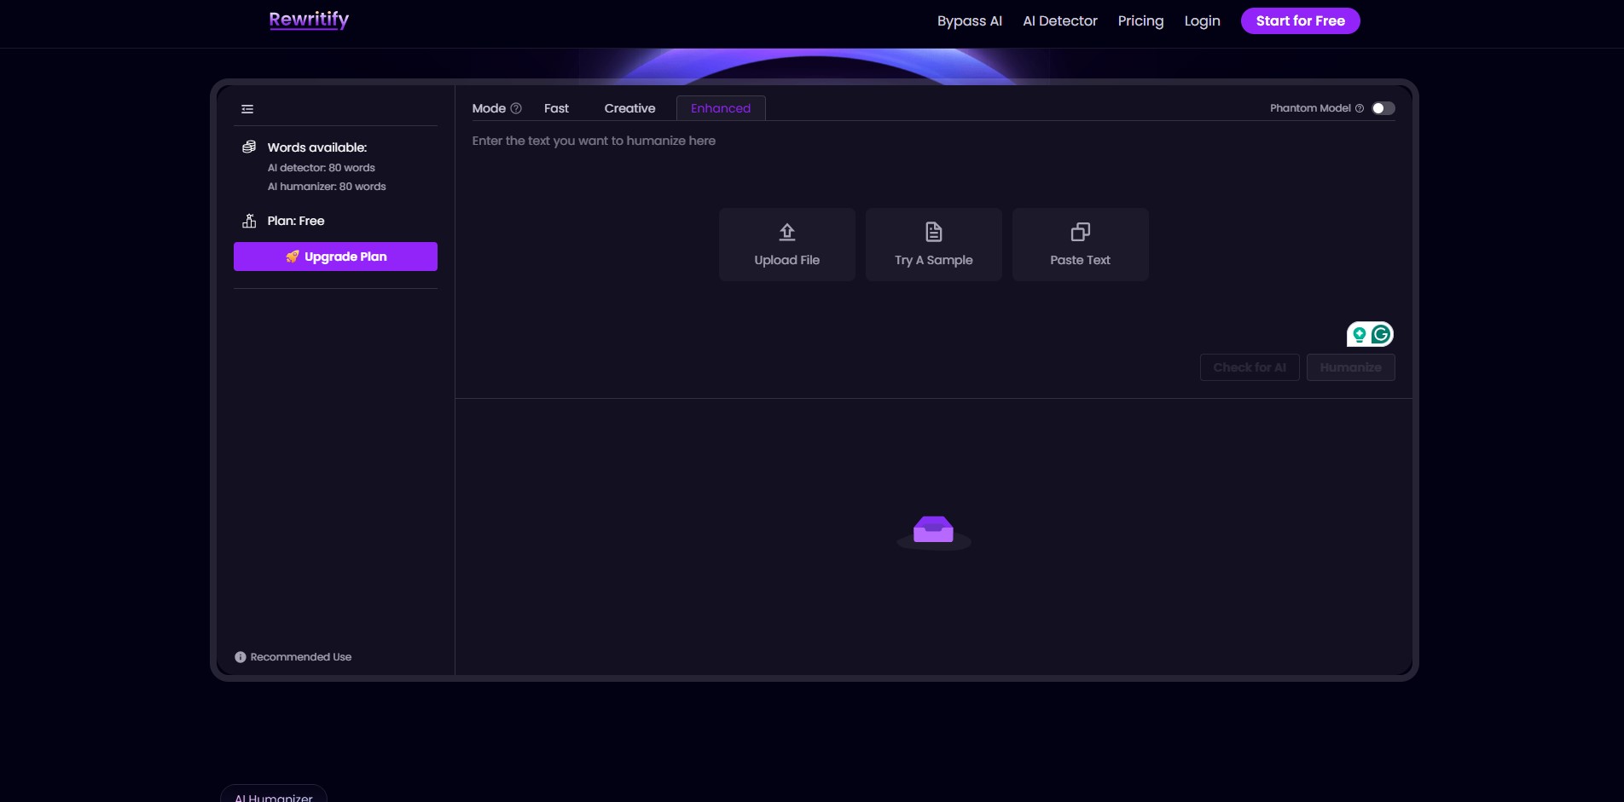The image size is (1624, 802).
Task: Open the Pricing page
Action: click(1140, 20)
